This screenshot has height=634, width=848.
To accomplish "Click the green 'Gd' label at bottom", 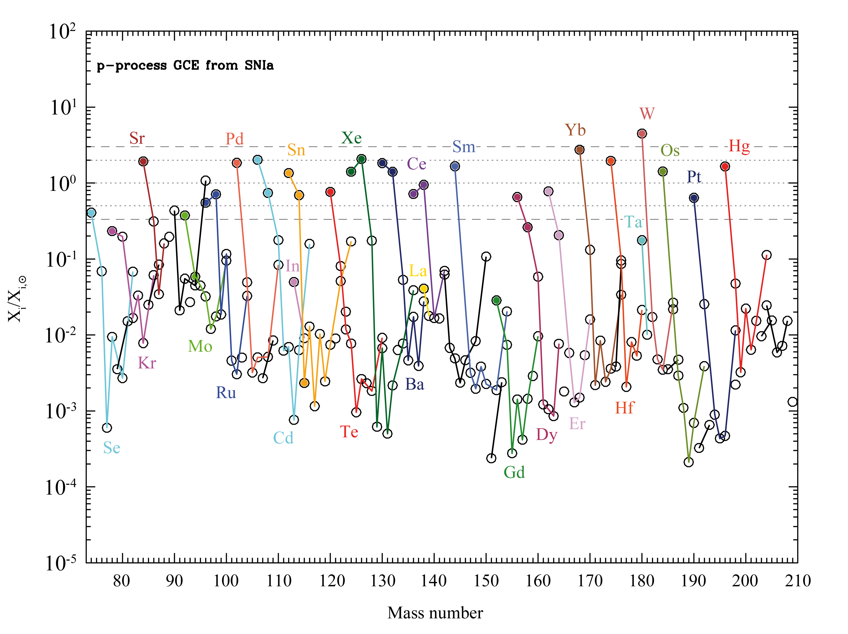I will point(514,473).
